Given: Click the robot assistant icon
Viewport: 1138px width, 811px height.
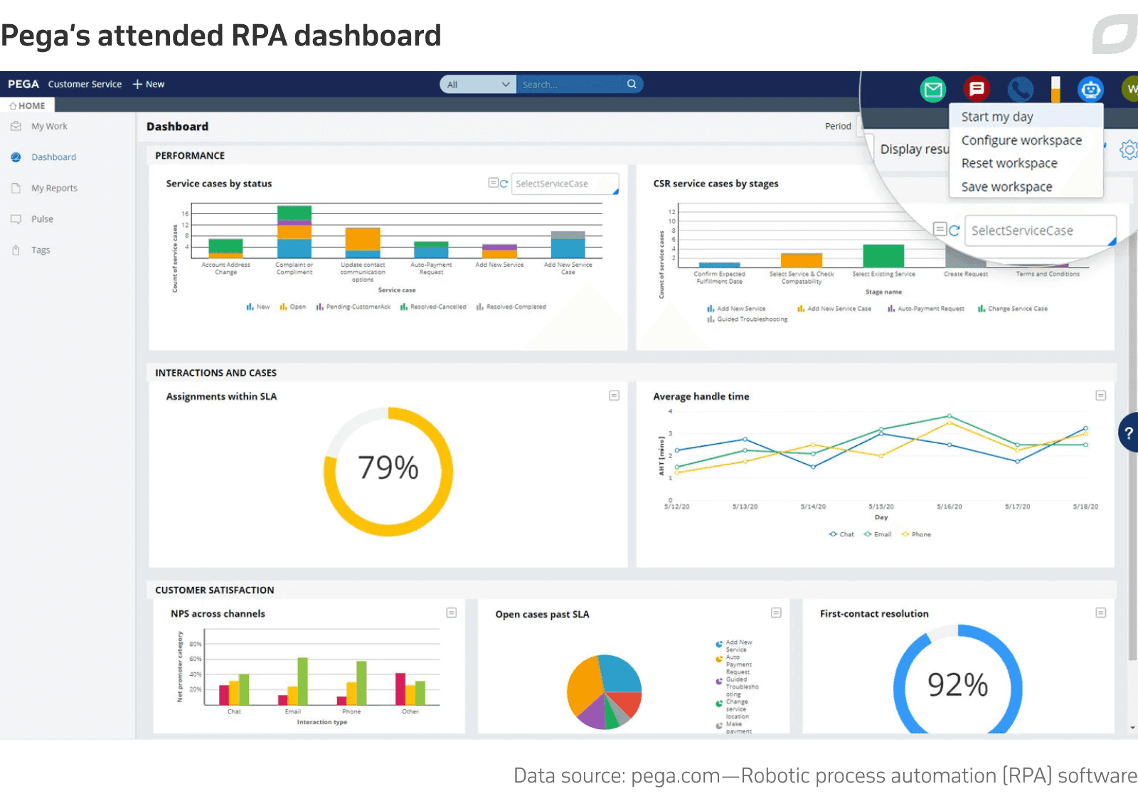Looking at the screenshot, I should point(1090,90).
